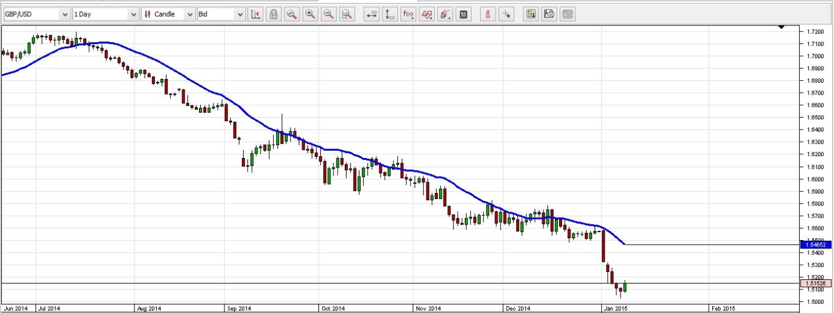The width and height of the screenshot is (834, 313).
Task: Open the drawing shapes tool icon
Action: tap(427, 14)
